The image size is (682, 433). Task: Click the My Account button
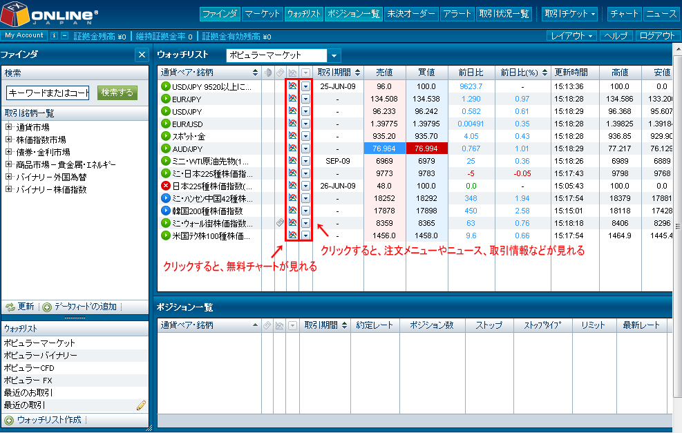point(24,36)
